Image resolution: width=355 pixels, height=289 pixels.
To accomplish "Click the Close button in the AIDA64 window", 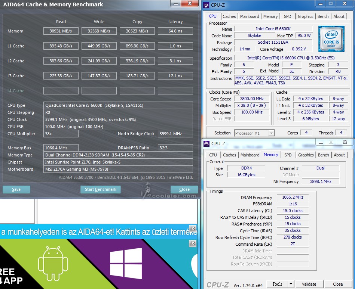I will [184, 189].
